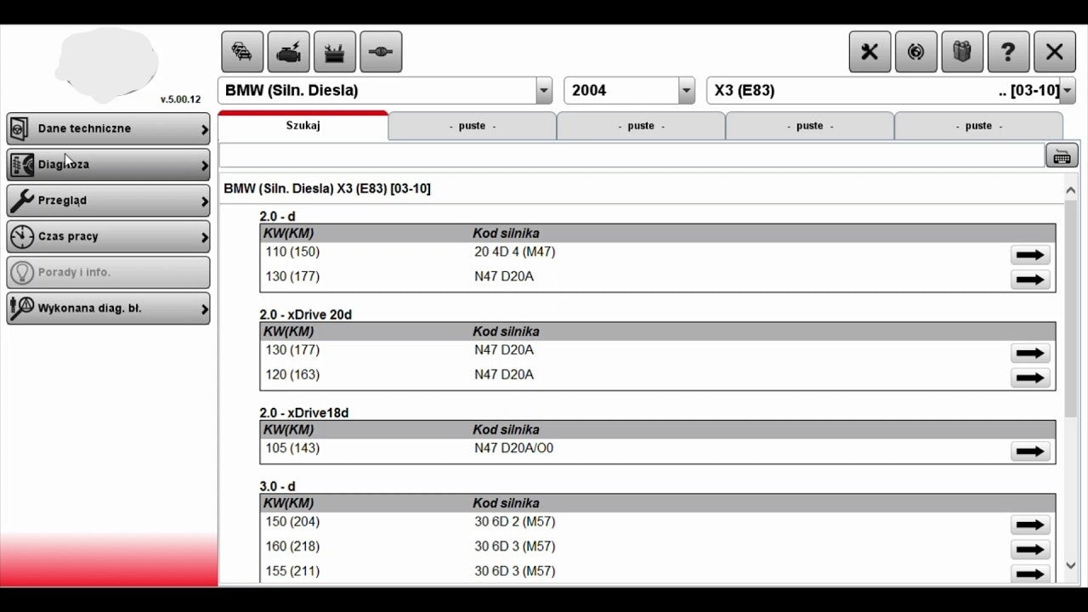Open the gift box icon button
The image size is (1088, 612).
(962, 52)
